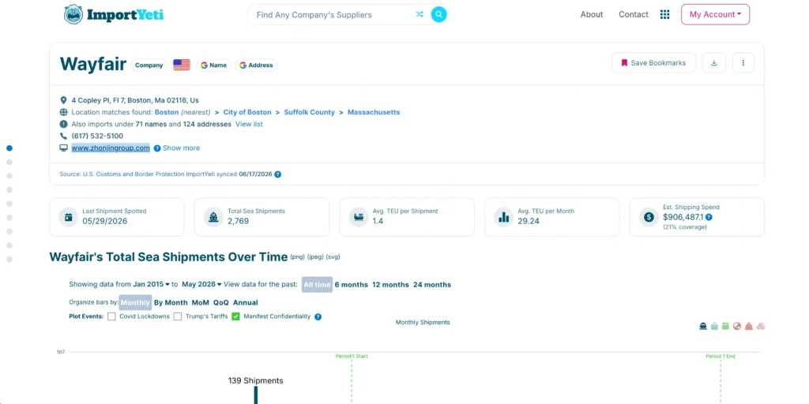Organize bars By Month

click(x=171, y=302)
